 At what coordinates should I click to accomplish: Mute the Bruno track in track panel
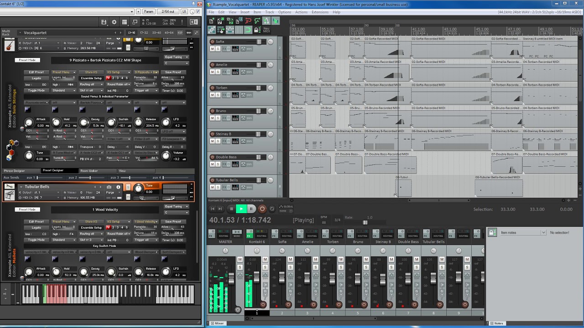click(212, 118)
